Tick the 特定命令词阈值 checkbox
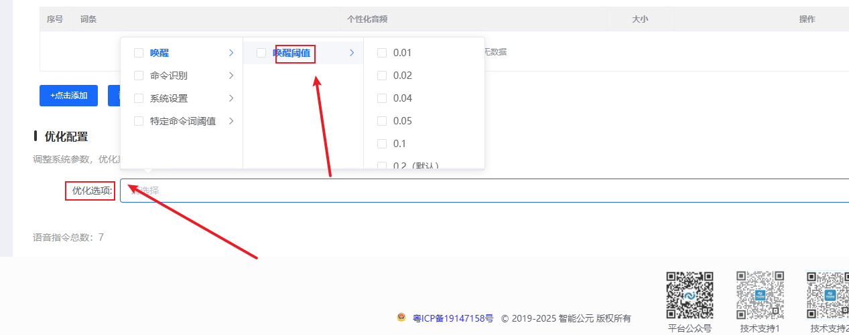Image resolution: width=849 pixels, height=335 pixels. tap(139, 121)
